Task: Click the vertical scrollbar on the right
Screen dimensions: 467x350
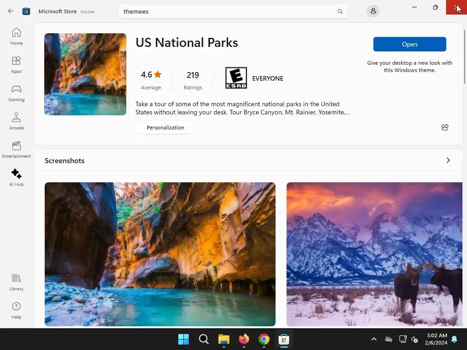Action: click(x=464, y=57)
